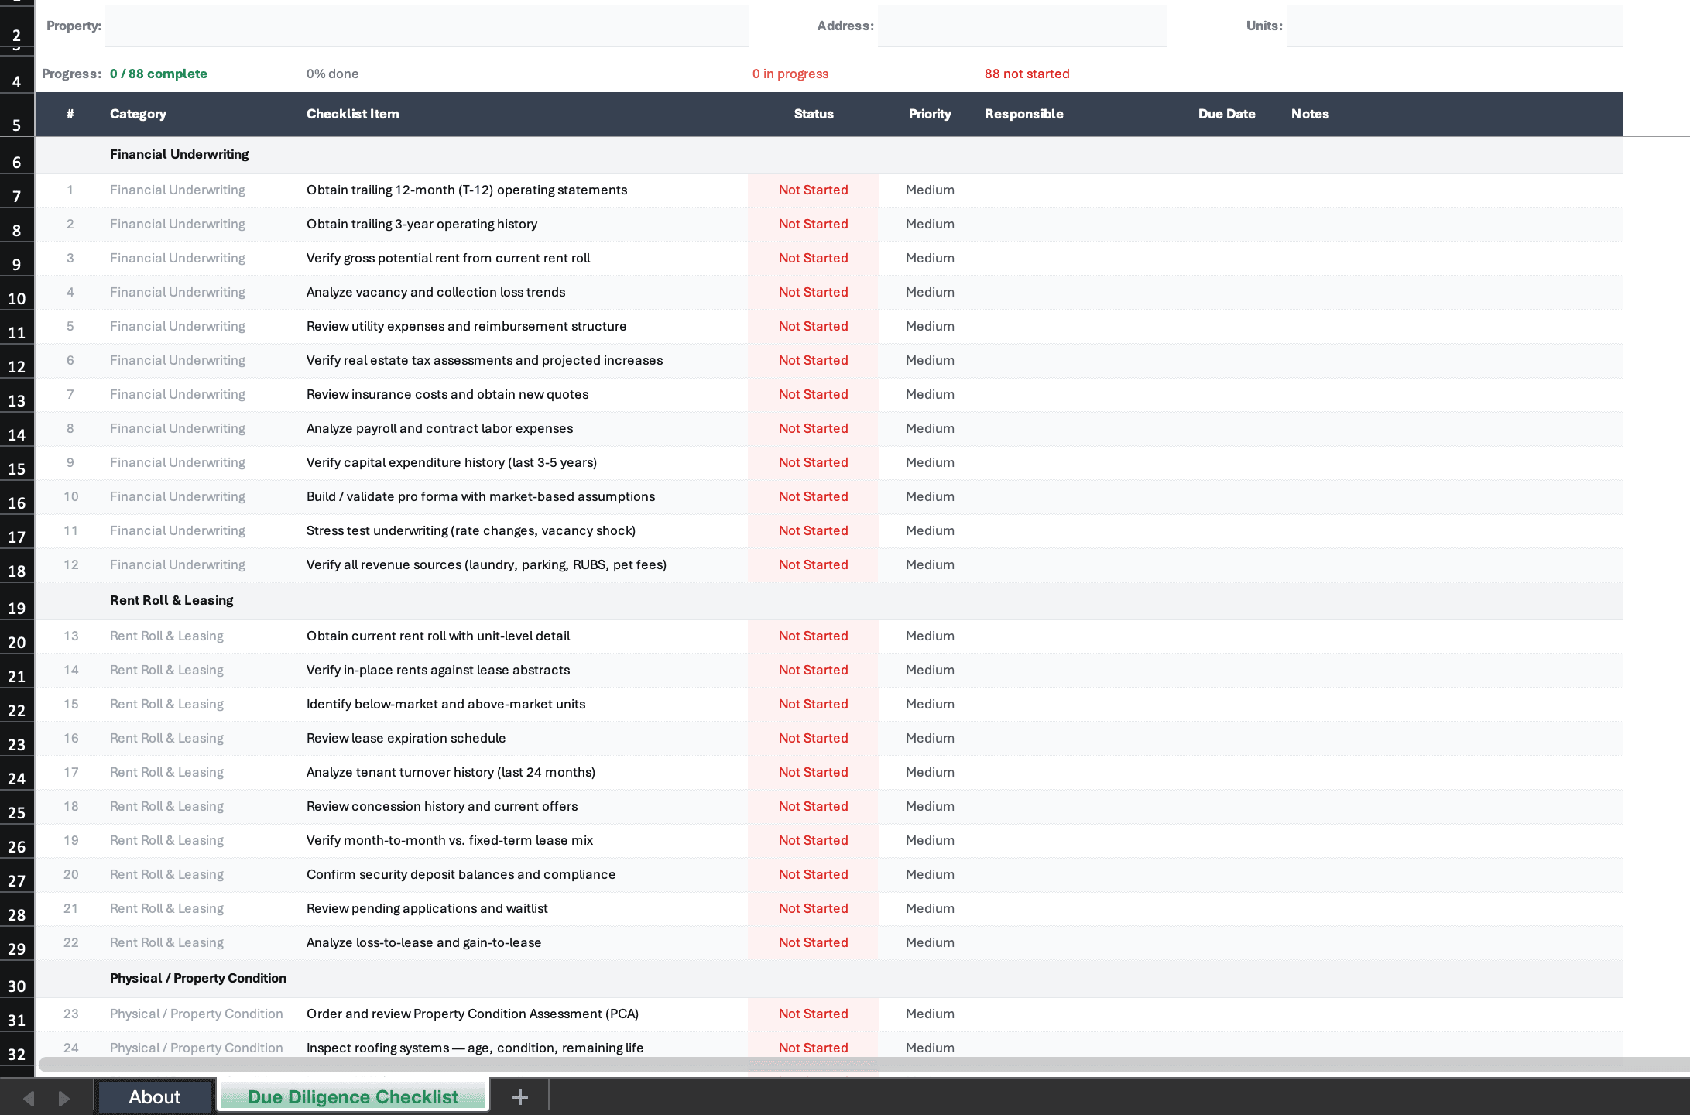Open the Priority cell showing Medium for item 5

[930, 326]
